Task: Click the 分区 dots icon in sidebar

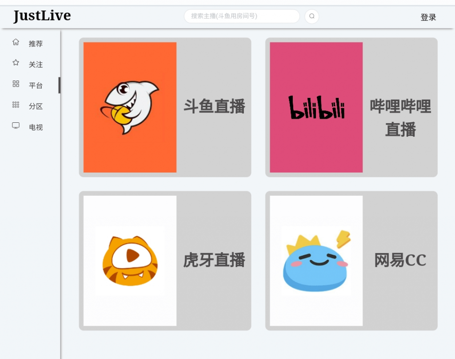Action: (x=16, y=105)
